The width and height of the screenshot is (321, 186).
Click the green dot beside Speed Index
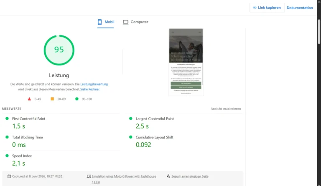pyautogui.click(x=7, y=156)
